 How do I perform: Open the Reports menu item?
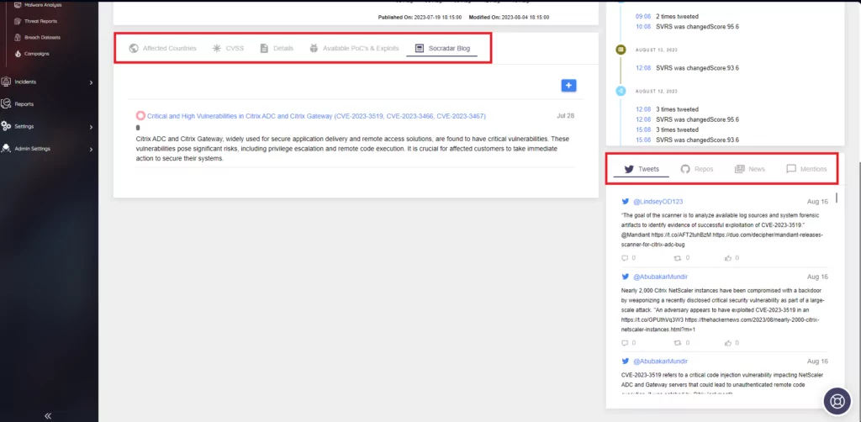point(24,104)
